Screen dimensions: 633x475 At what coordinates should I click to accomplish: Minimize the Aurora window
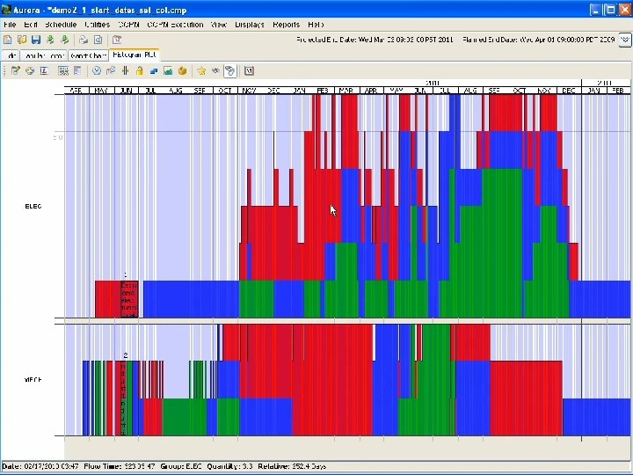click(x=596, y=10)
